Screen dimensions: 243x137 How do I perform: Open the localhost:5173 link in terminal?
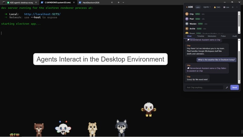pos(42,14)
